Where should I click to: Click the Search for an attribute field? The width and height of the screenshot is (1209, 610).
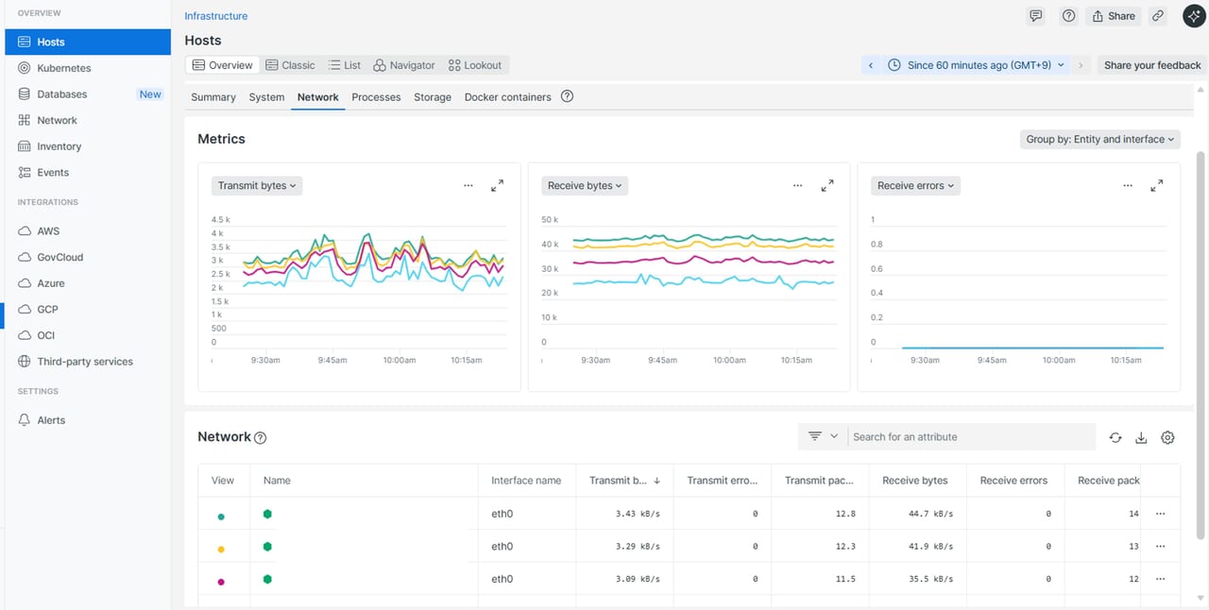point(970,437)
